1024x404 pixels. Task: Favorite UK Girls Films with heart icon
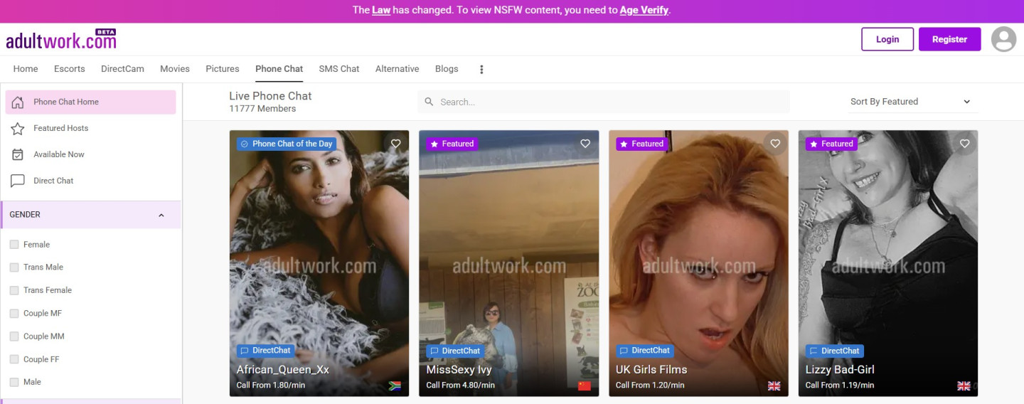click(x=775, y=144)
